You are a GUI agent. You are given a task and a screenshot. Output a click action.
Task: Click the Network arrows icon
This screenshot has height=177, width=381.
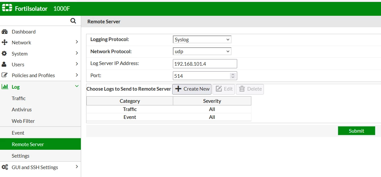coord(4,43)
